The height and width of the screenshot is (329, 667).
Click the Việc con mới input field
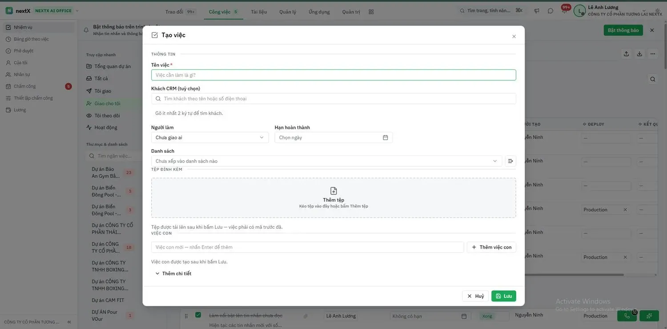click(x=307, y=247)
